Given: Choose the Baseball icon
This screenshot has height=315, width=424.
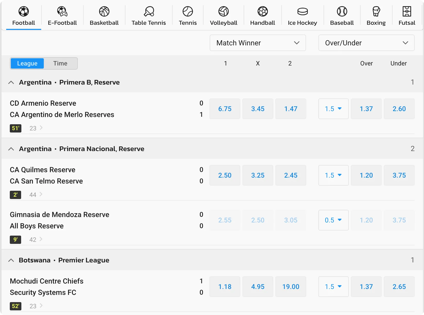Looking at the screenshot, I should point(342,11).
